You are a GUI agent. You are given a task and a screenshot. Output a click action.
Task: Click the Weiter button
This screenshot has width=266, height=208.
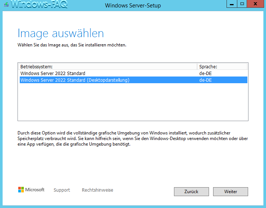tap(231, 192)
